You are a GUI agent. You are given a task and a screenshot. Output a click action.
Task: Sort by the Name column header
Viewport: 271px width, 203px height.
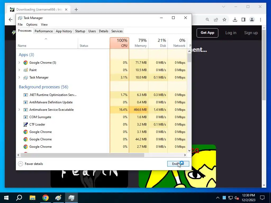point(47,43)
